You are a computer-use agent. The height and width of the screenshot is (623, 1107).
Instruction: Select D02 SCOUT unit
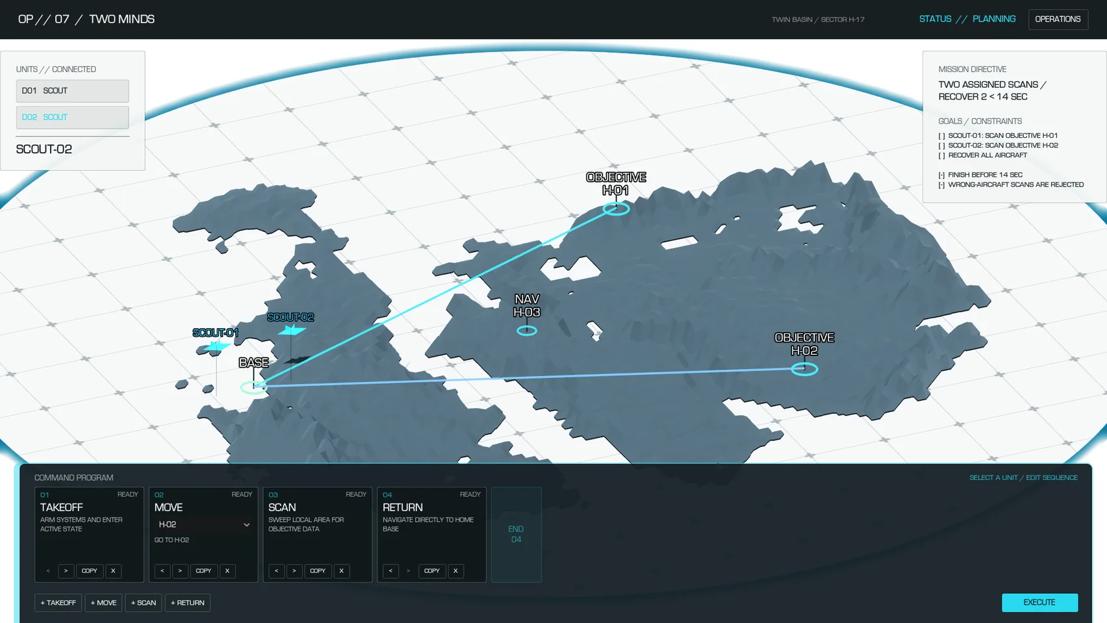72,118
